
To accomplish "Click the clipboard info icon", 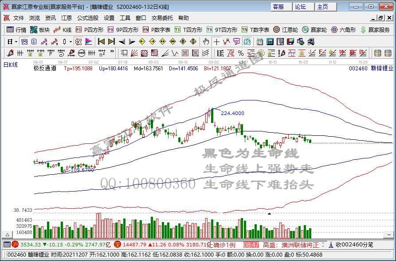I will [34, 42].
